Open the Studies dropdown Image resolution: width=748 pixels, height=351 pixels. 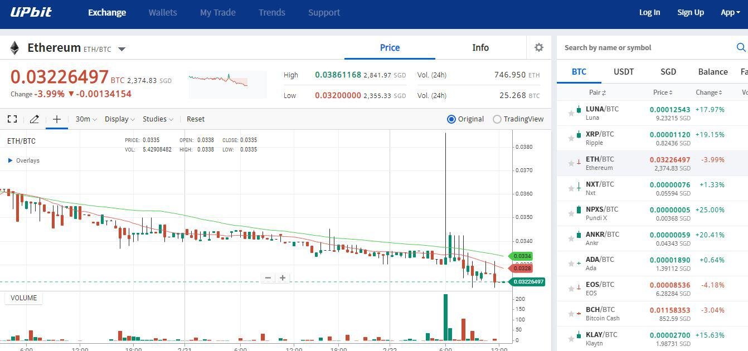[157, 119]
